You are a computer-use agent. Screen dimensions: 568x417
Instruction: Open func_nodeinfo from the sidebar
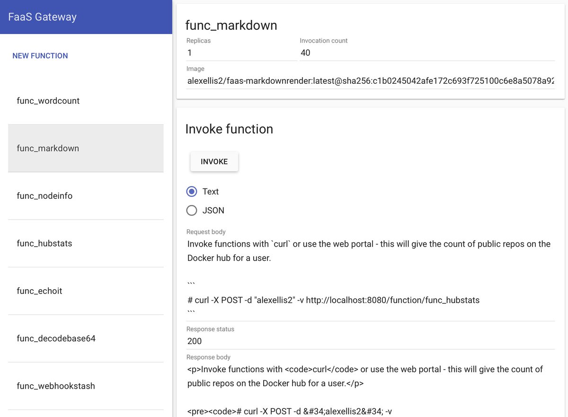(x=86, y=196)
